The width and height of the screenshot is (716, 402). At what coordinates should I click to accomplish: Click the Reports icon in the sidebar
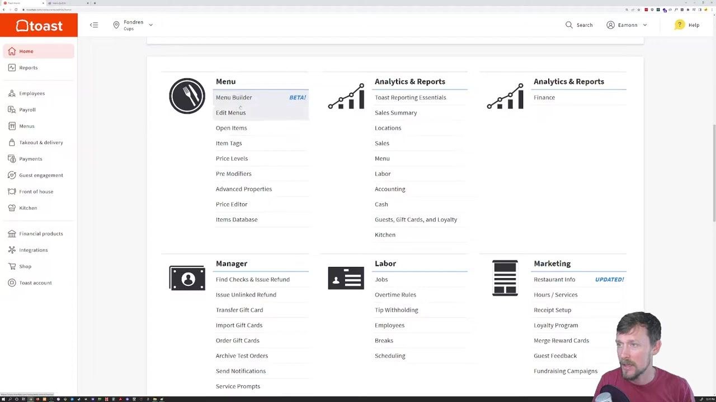pos(12,68)
